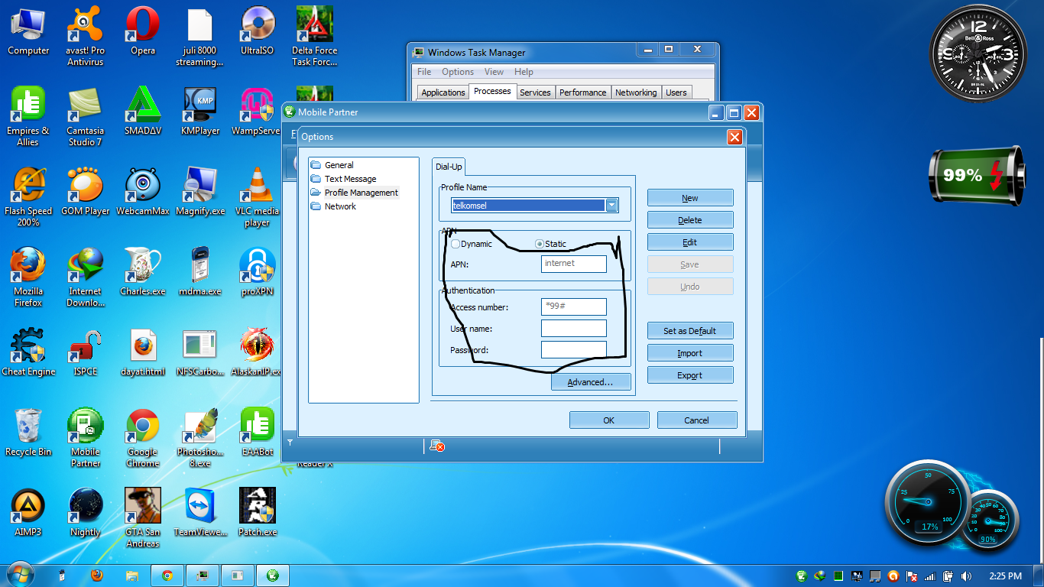This screenshot has height=587, width=1044.
Task: Click the battery 99% gadget
Action: click(x=976, y=176)
